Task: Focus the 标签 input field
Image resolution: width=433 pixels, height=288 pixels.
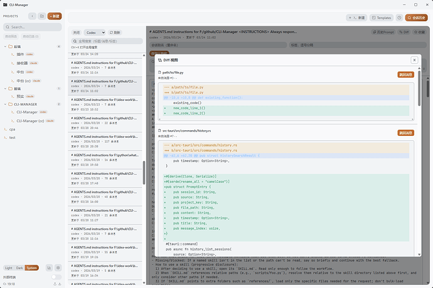Action: pyautogui.click(x=358, y=45)
